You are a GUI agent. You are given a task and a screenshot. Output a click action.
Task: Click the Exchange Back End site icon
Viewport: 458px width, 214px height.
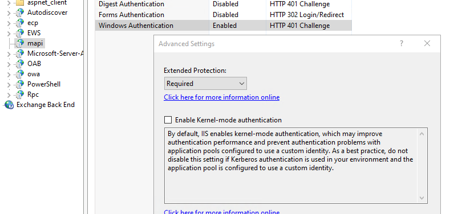[x=9, y=105]
